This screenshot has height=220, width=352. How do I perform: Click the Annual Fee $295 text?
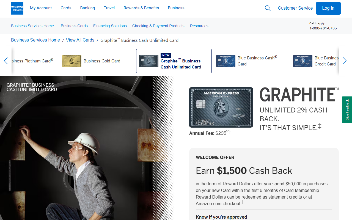tap(210, 133)
